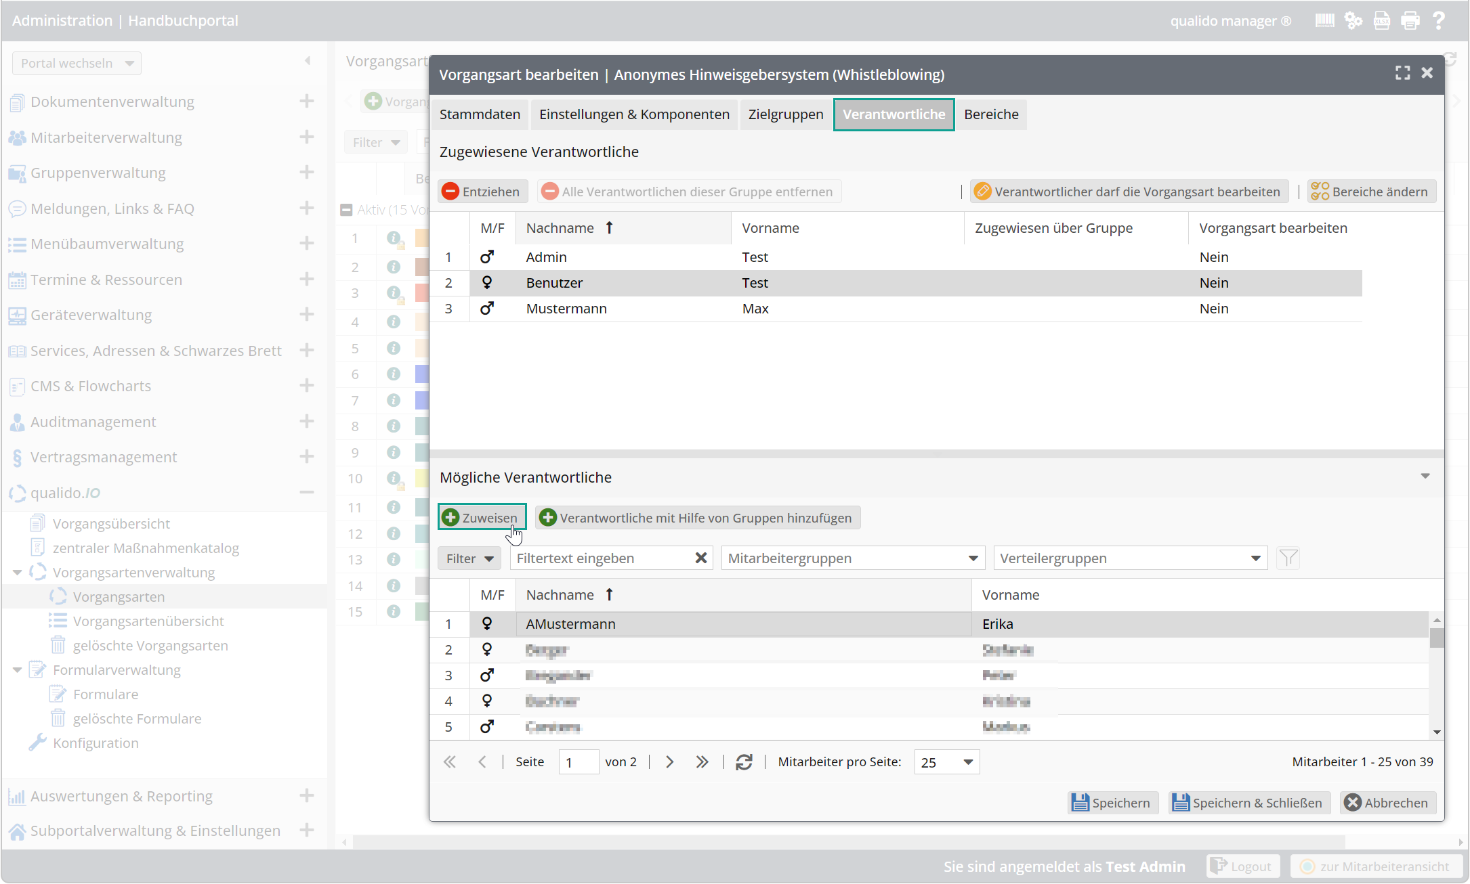1470x884 pixels.
Task: Click the Bereiche ändern button
Action: (x=1371, y=192)
